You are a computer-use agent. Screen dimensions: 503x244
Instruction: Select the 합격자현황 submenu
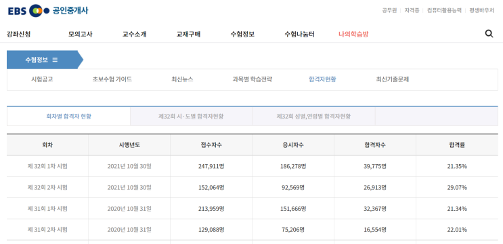(x=322, y=79)
